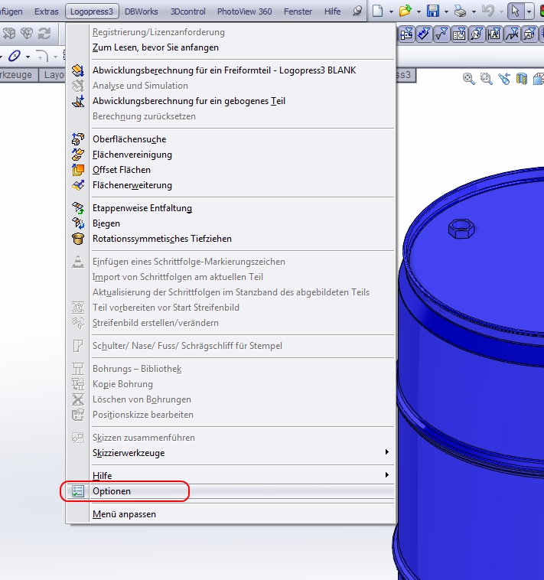Open Optionen in the Logopress3 menu
Viewport: 544px width, 580px height.
pyautogui.click(x=230, y=491)
